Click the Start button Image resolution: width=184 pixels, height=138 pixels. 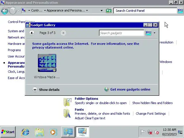tap(8, 132)
